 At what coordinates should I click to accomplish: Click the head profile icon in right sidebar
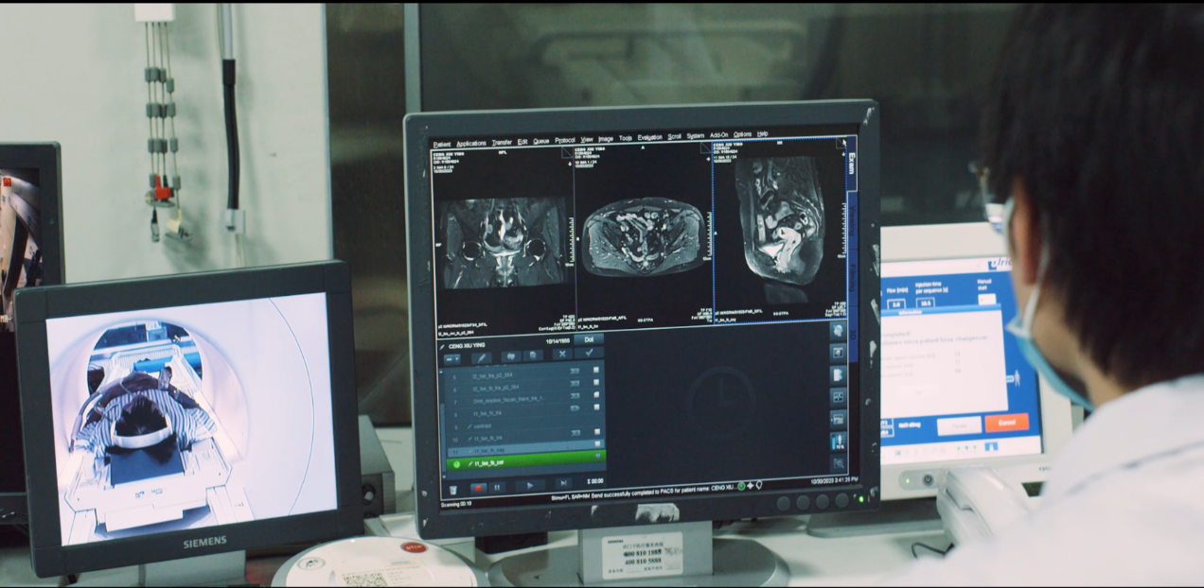[x=838, y=330]
